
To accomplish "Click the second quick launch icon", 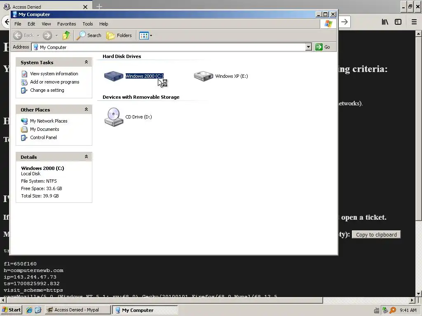I will pos(38,310).
